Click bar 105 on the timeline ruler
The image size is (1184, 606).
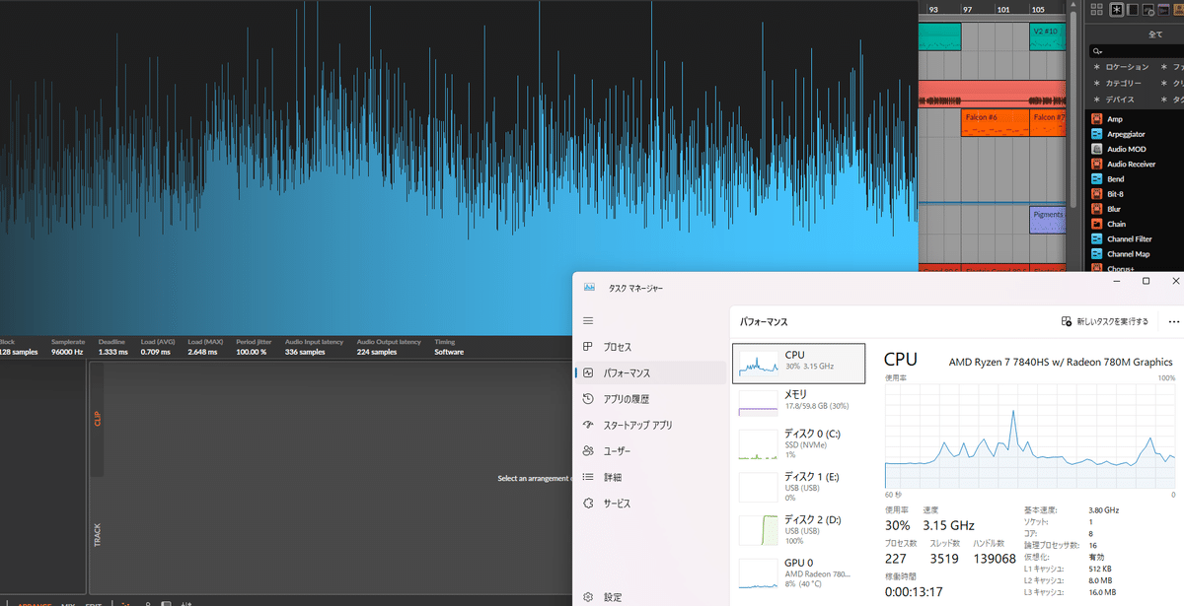click(1038, 9)
